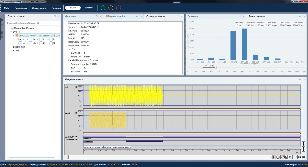The image size is (308, 167).
Task: Enable the Ub channel checkbox
Action: tap(31, 43)
